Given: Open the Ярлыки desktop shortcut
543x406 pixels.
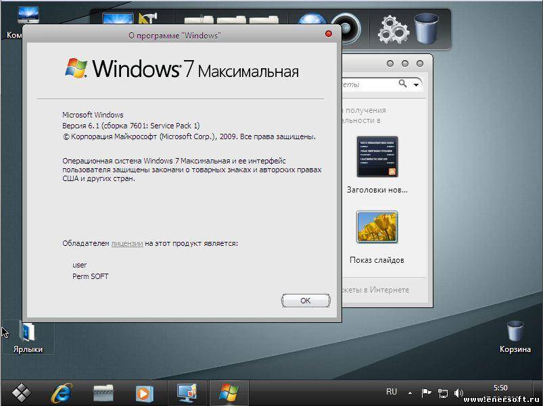Looking at the screenshot, I should 28,337.
